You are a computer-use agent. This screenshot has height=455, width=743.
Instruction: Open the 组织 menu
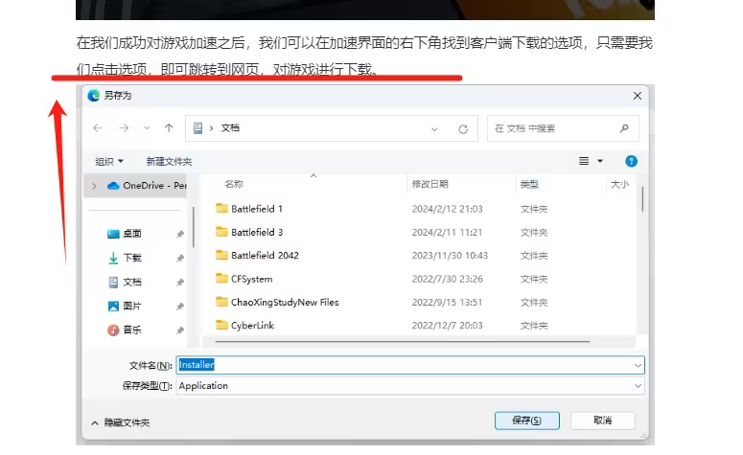109,162
